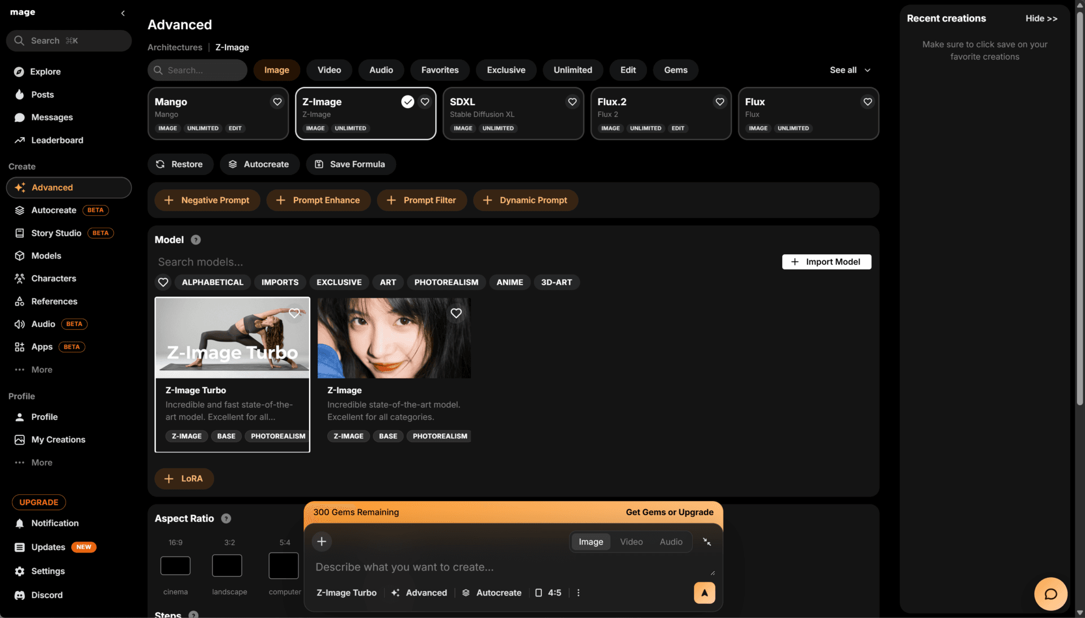Open the three-dot options menu in prompt bar
The height and width of the screenshot is (618, 1085).
[x=578, y=593]
